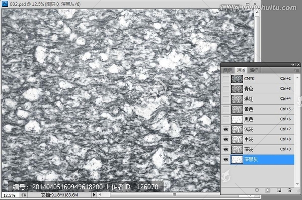Hide the 浅灰 channel eye
The height and width of the screenshot is (200, 302).
pyautogui.click(x=225, y=129)
